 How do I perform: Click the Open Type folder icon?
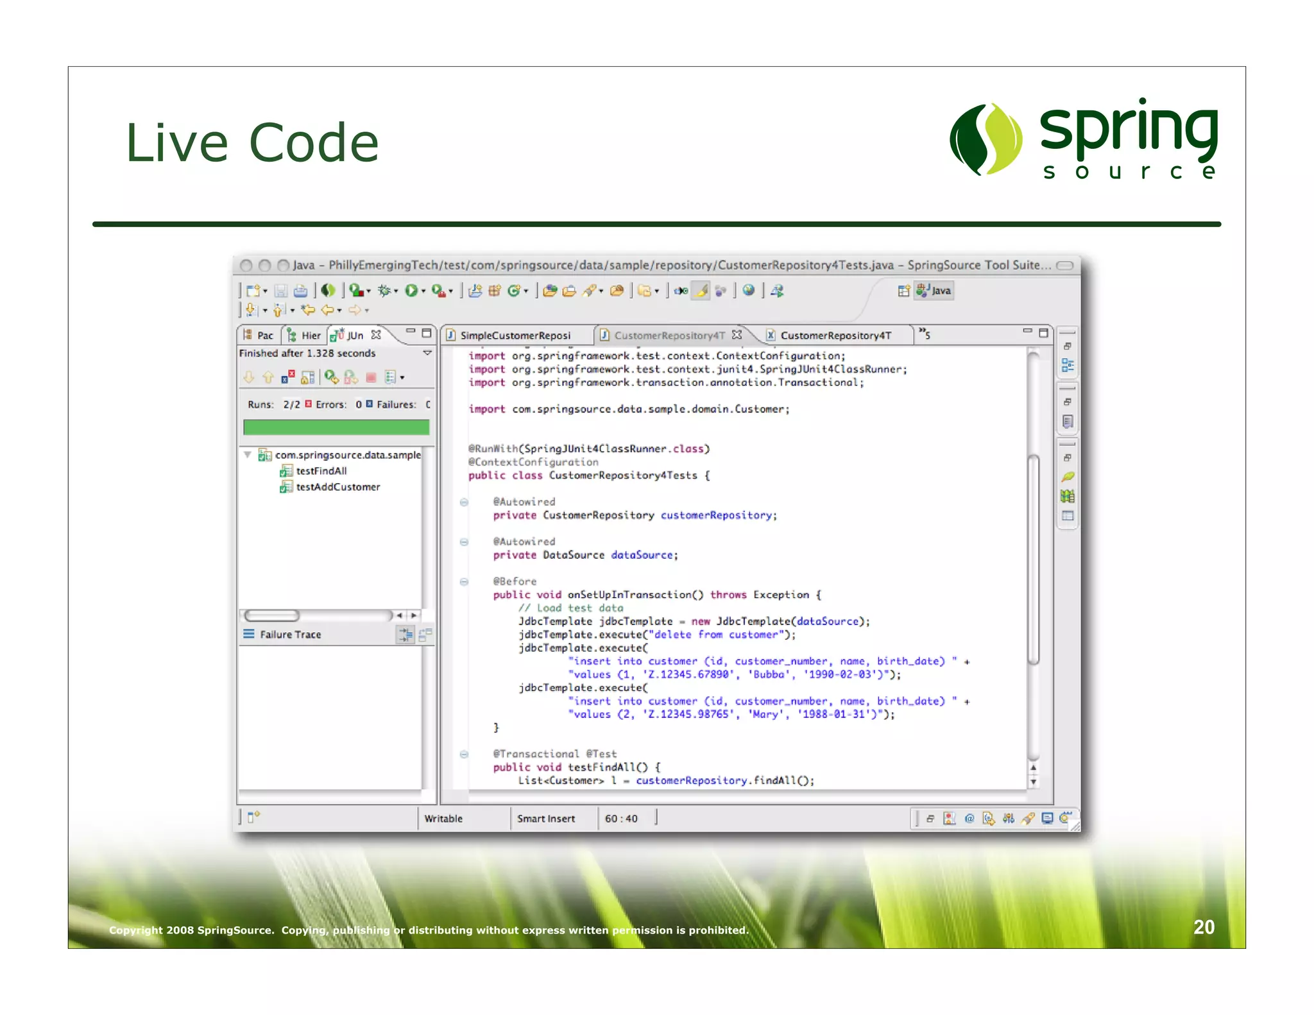(550, 291)
